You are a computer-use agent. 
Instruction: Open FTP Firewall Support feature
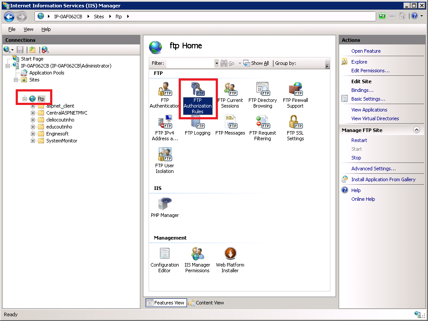click(296, 95)
